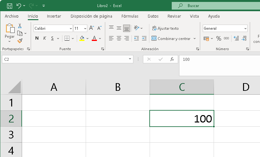Open the Archivo tab
Viewport: 260px width, 157px height.
[12, 16]
